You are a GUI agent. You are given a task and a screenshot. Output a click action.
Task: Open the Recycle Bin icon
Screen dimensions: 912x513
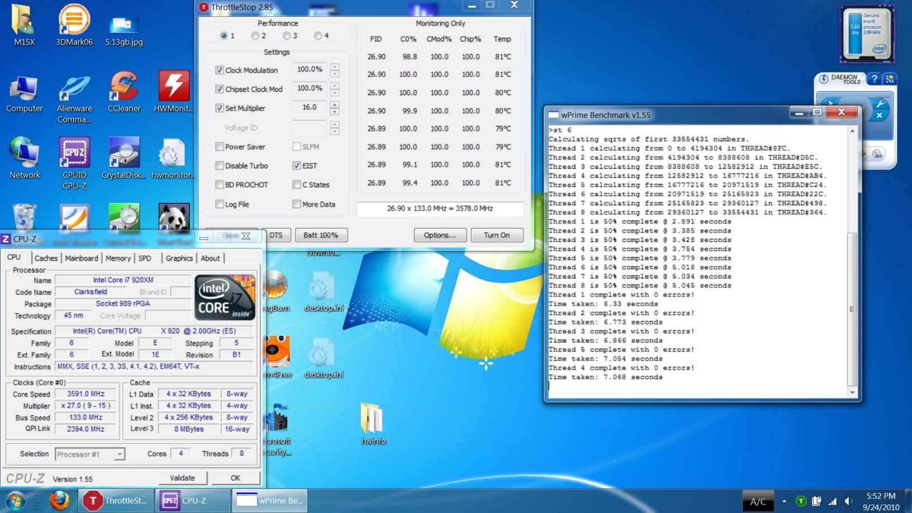24,217
